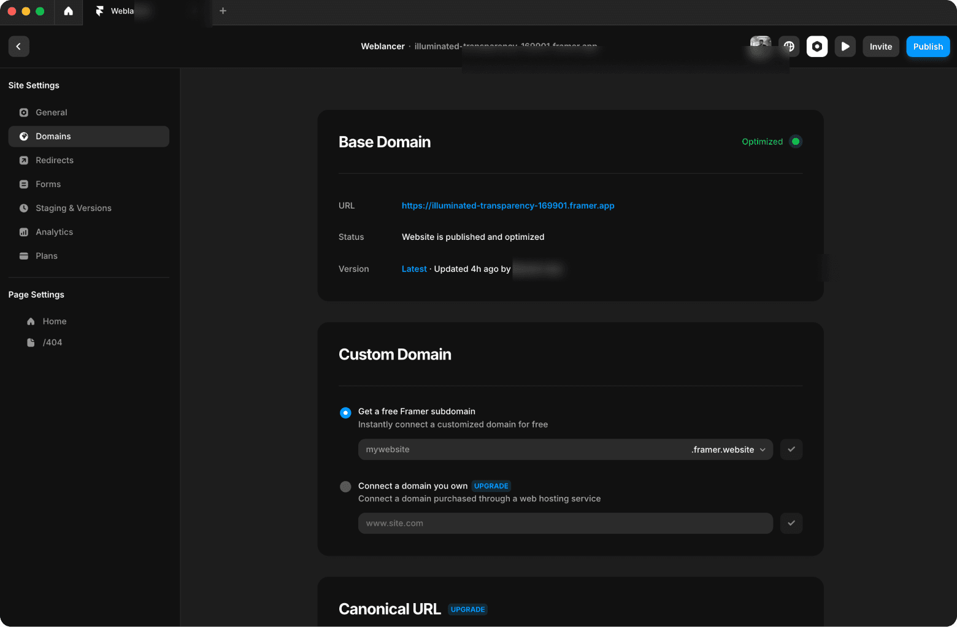The width and height of the screenshot is (957, 627).
Task: Click the Framer logo in the Webla tab
Action: coord(100,11)
